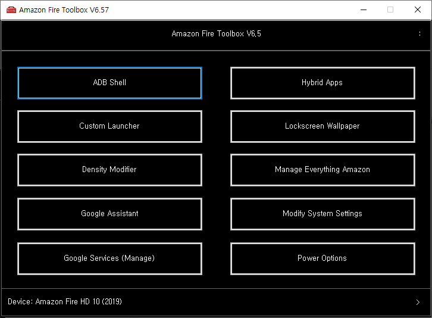Select Modify System Settings

[x=323, y=214]
